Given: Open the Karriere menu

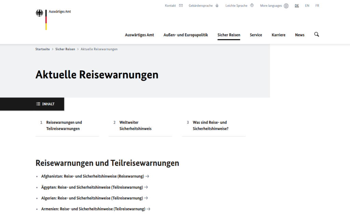Looking at the screenshot, I should click(279, 35).
